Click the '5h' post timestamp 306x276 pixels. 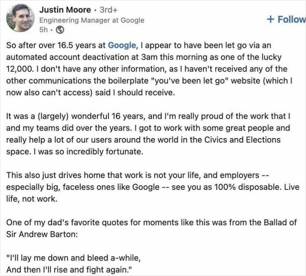tap(43, 30)
